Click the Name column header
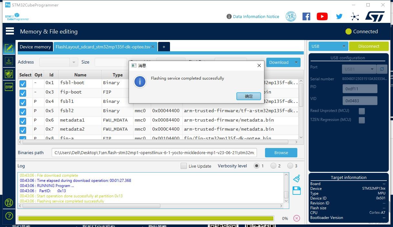The width and height of the screenshot is (393, 227). point(80,75)
